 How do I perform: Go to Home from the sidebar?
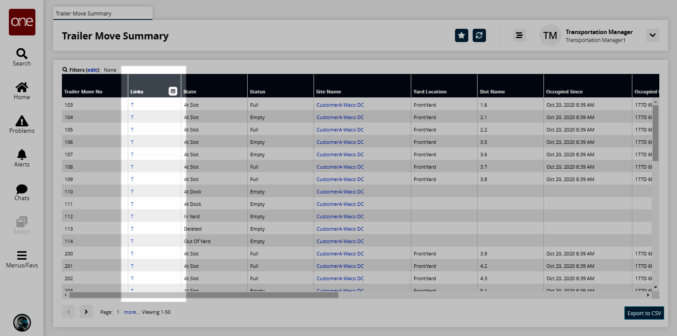click(22, 91)
